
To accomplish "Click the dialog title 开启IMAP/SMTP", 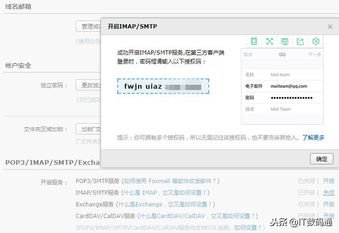I will click(132, 26).
